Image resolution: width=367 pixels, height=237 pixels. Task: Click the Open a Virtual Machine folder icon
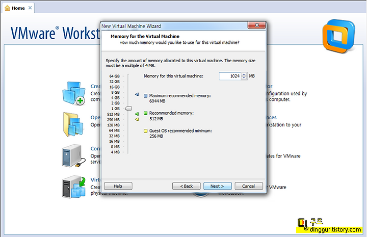[73, 124]
